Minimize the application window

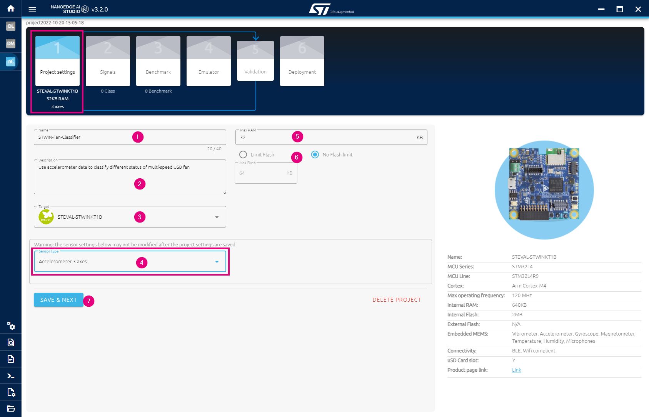[x=601, y=9]
